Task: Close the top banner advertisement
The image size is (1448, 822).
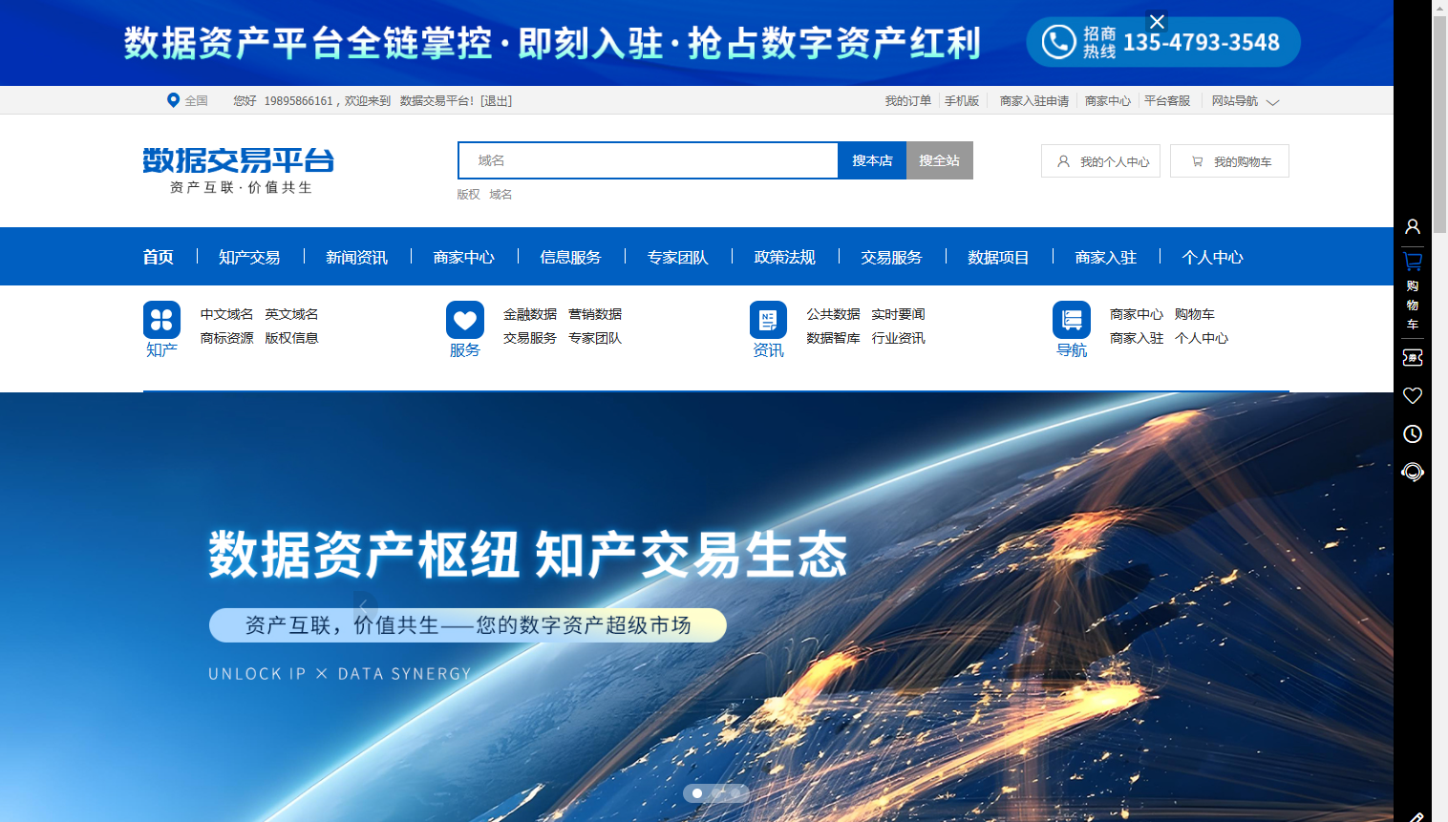Action: (x=1157, y=22)
